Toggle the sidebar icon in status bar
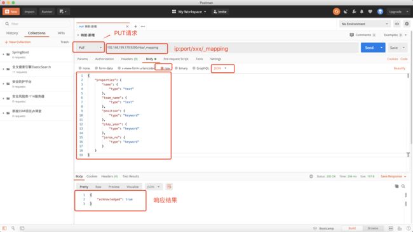Viewport: 413px width, 232px height. click(x=4, y=228)
